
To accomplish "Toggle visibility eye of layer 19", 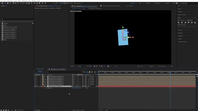I will coord(35,81).
